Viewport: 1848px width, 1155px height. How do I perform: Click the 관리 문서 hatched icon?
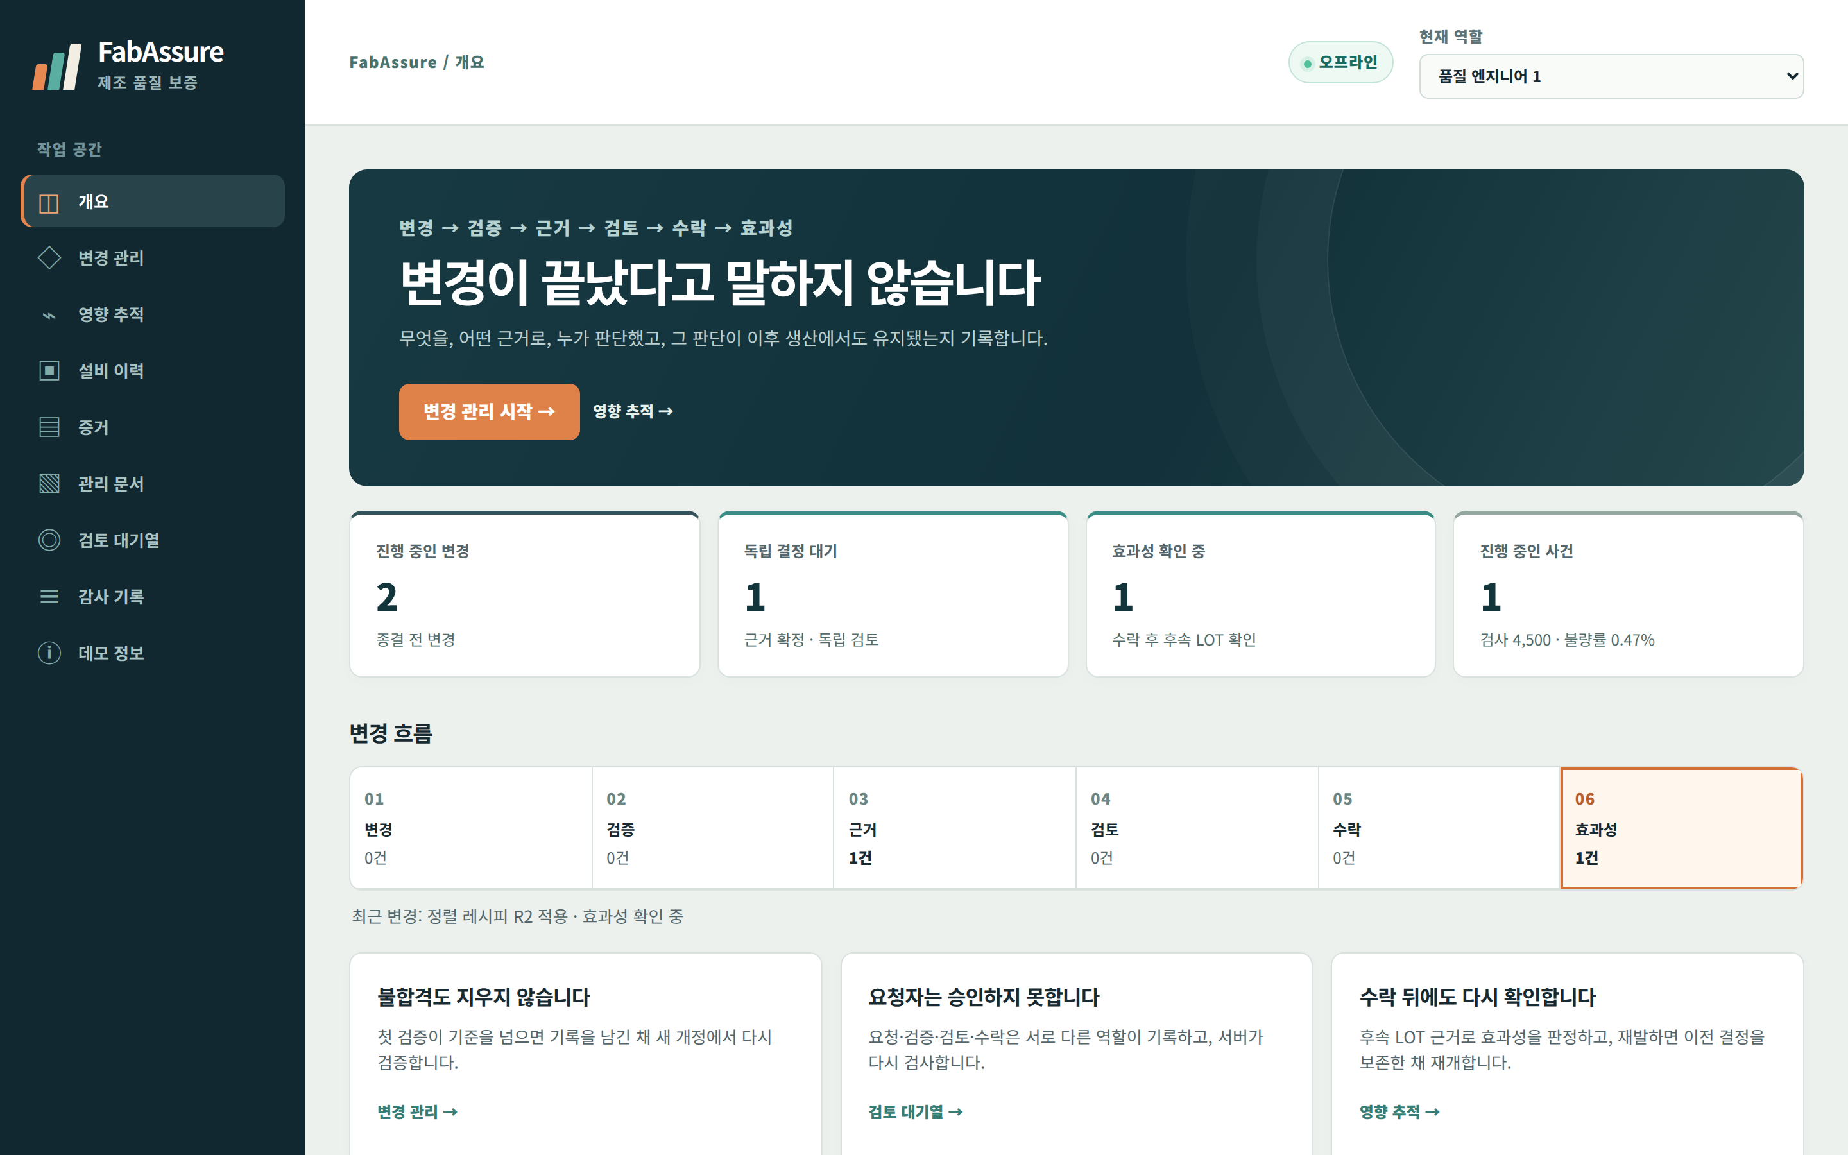coord(49,484)
